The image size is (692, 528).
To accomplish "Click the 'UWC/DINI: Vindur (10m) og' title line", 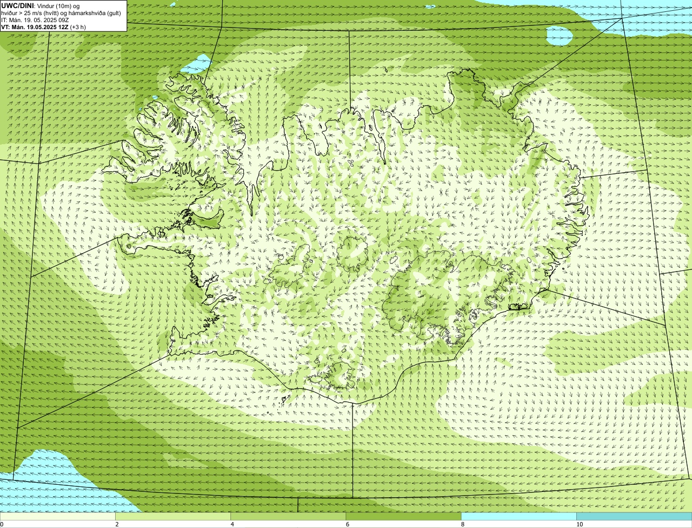I will coord(40,5).
